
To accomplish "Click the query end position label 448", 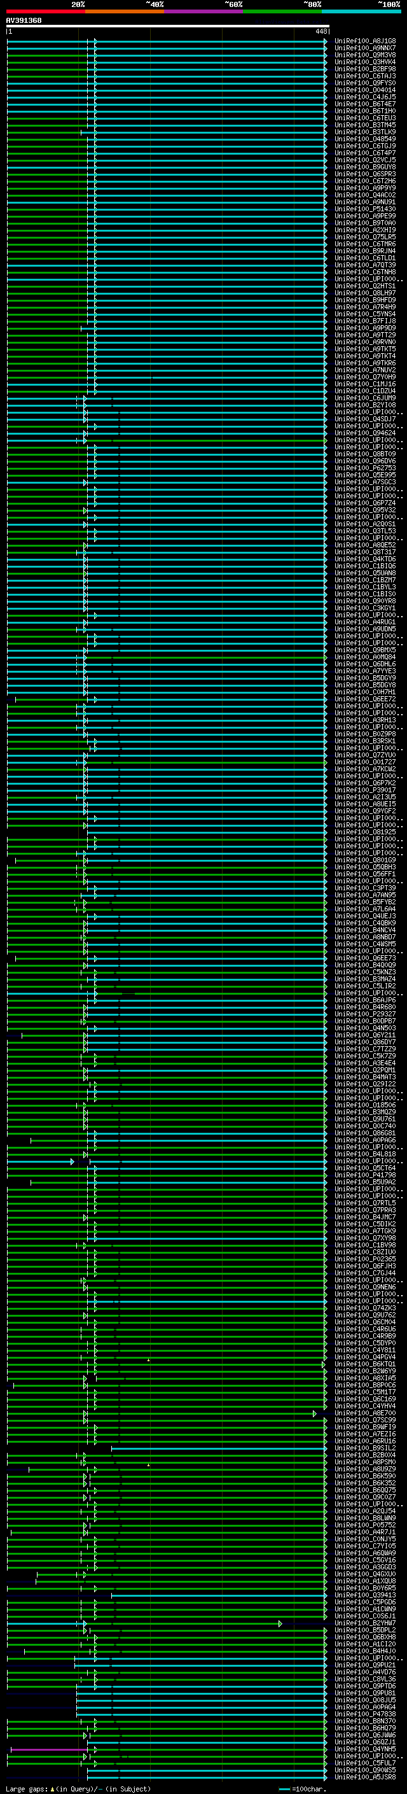I will coord(321,31).
